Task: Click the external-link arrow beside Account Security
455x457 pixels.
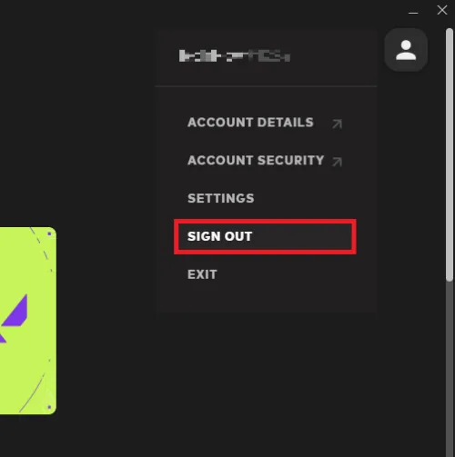Action: coord(337,162)
